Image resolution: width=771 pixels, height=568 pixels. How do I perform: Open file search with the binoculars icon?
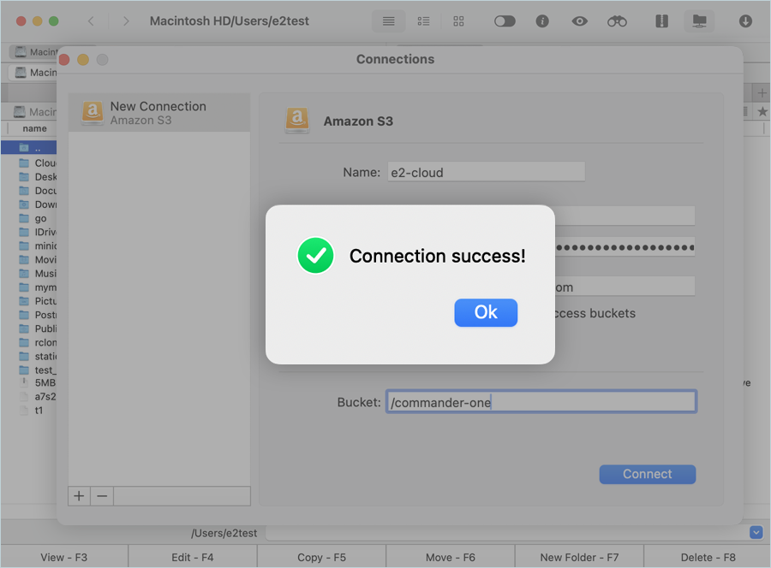coord(617,21)
